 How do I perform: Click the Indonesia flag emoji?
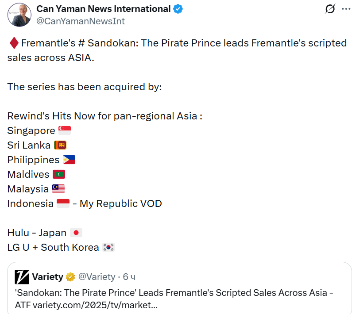click(x=63, y=203)
